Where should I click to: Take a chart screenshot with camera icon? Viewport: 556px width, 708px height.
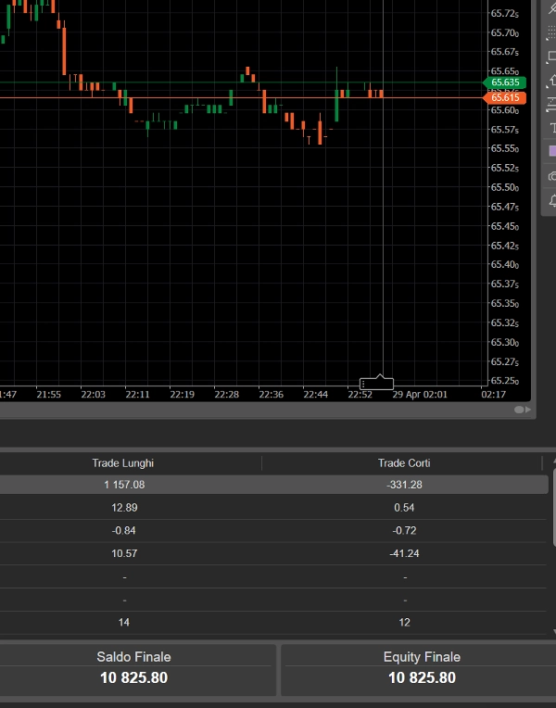coord(552,176)
